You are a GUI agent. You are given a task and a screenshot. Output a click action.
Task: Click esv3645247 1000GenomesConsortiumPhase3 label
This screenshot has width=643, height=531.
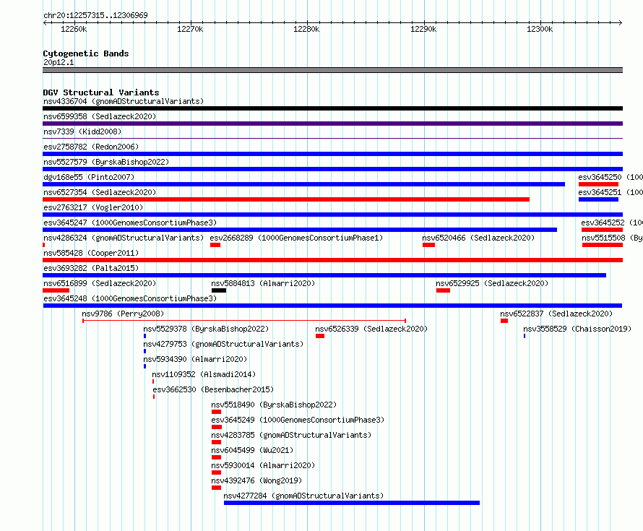(x=130, y=223)
